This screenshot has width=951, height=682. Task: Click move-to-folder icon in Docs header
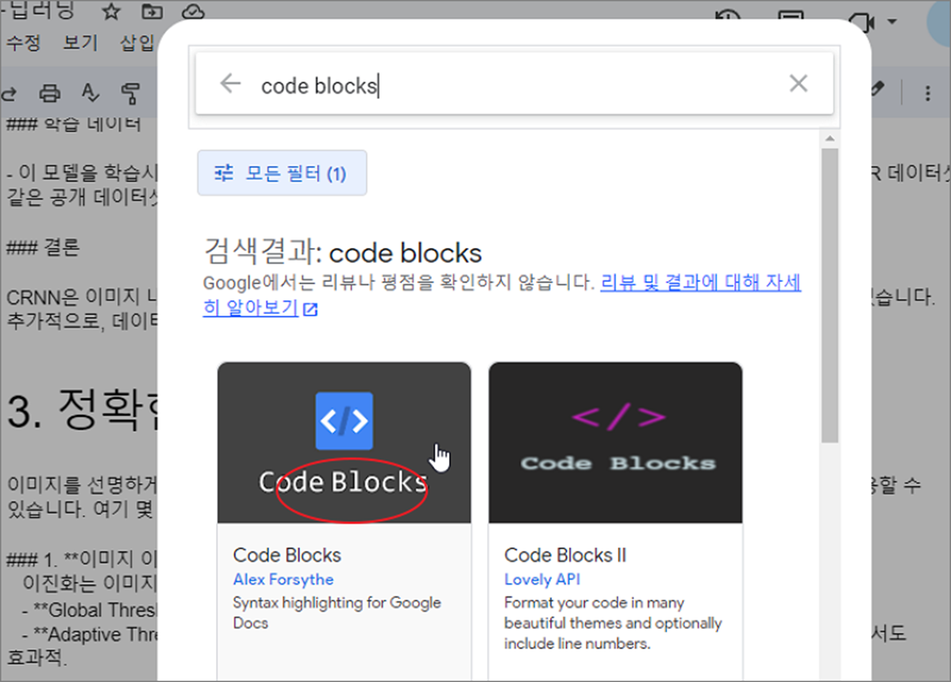click(152, 11)
